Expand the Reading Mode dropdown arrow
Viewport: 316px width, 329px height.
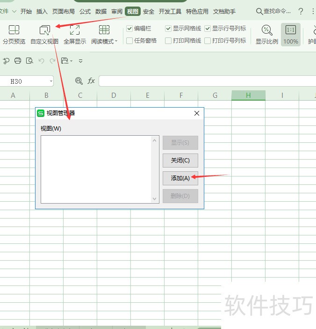point(116,41)
